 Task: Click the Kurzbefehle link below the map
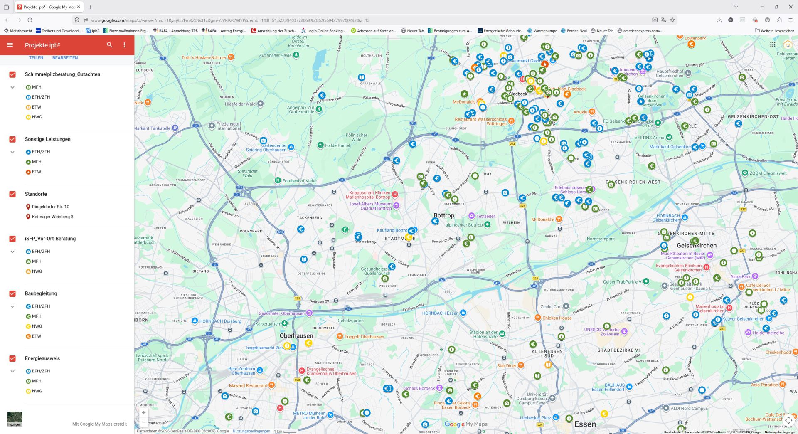point(672,432)
